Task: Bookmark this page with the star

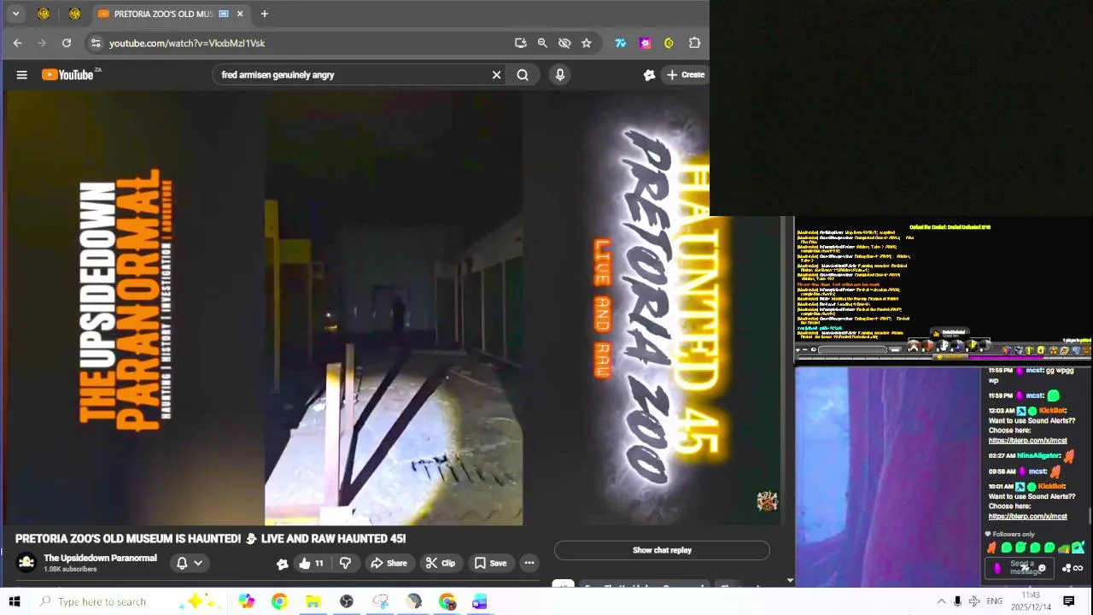Action: pos(587,43)
